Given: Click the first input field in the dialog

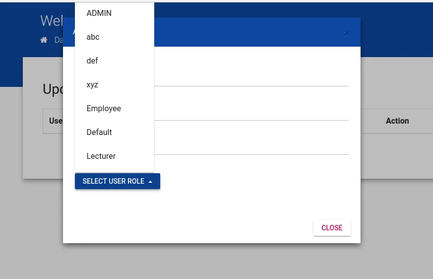Looking at the screenshot, I should click(251, 79).
